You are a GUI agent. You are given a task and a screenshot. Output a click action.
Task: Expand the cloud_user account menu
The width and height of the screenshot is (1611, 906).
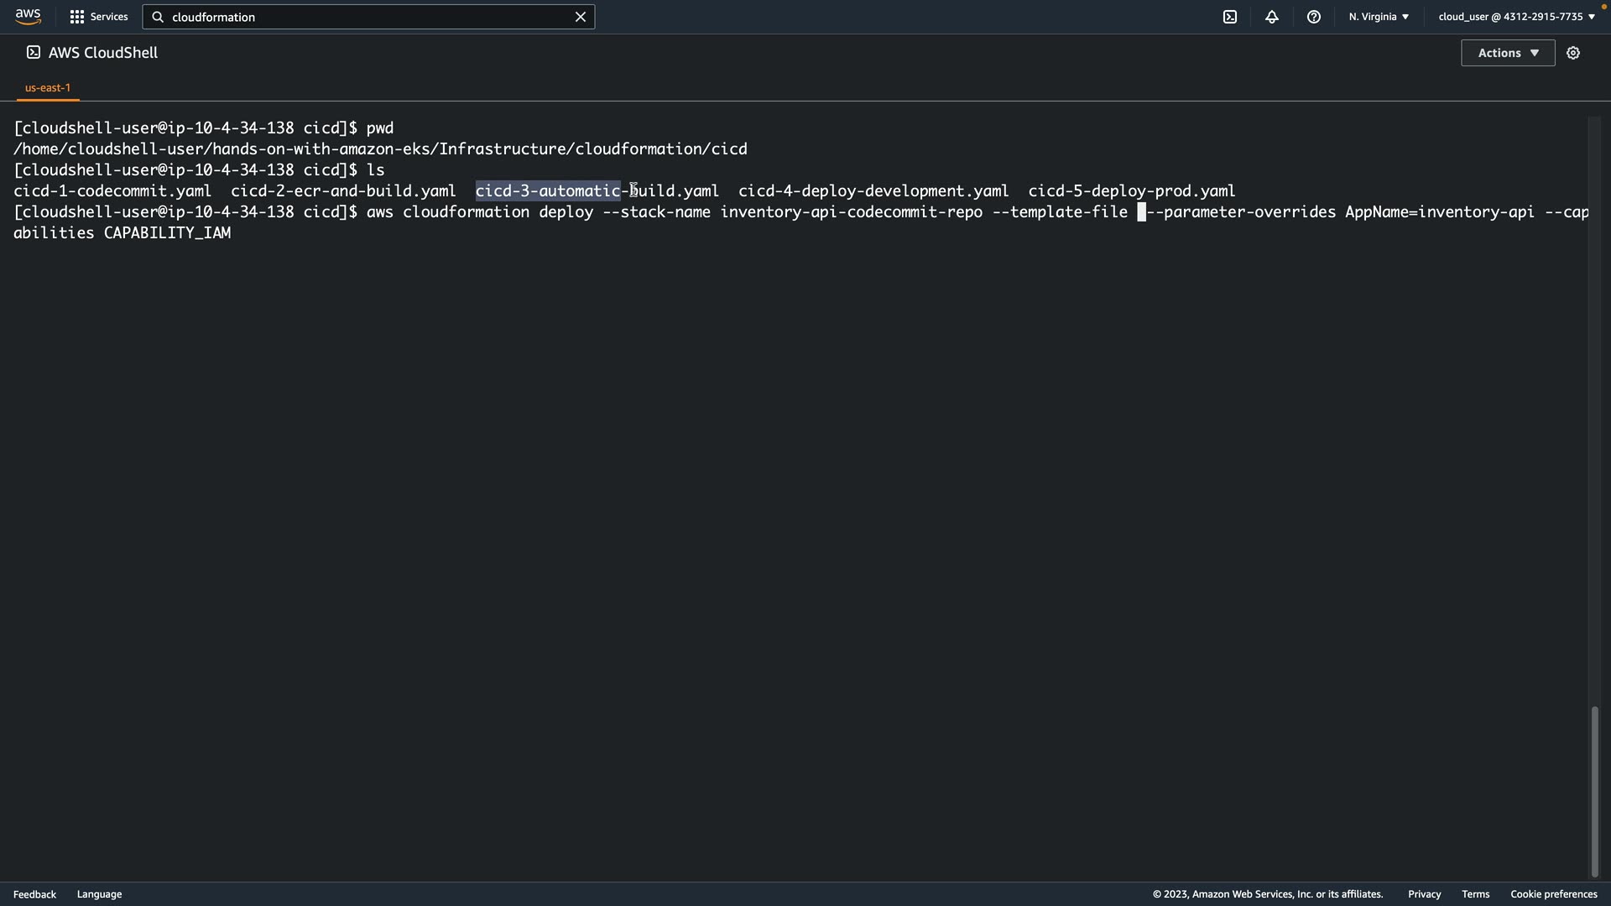tap(1516, 17)
